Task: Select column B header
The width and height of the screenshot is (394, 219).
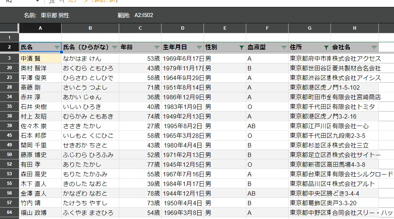Action: pyautogui.click(x=90, y=28)
